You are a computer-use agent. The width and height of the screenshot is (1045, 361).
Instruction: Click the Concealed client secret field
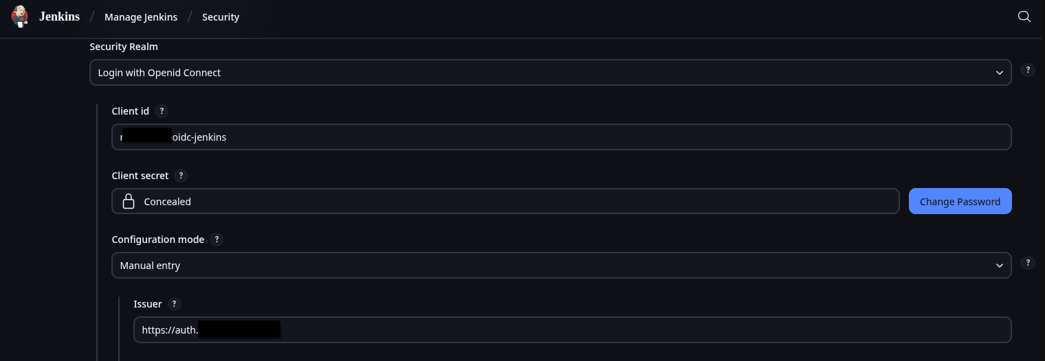[505, 202]
